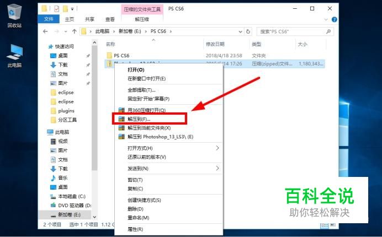Choose 用360压缩打开(Q) menu entry
382x237 pixels.
[168, 110]
